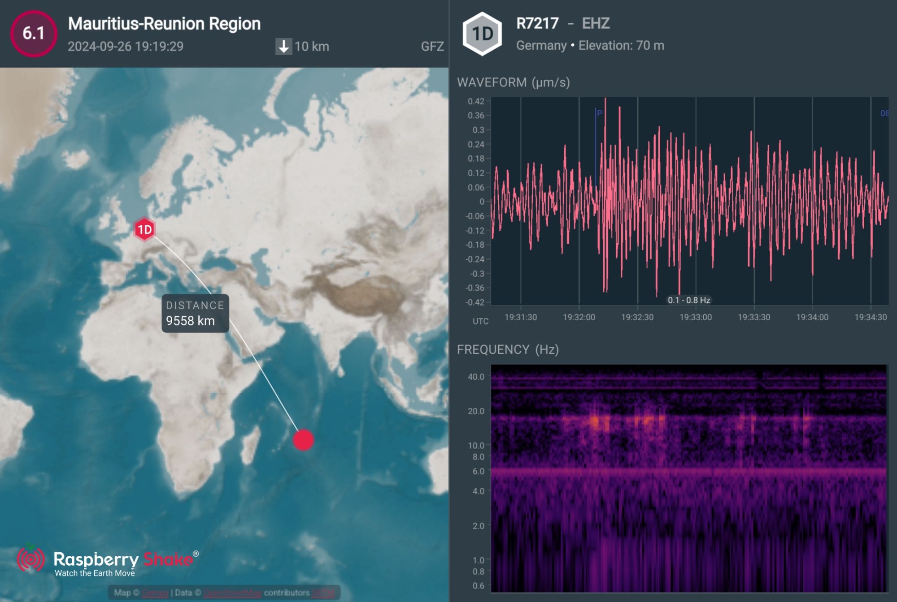Click the P wave arrival marker
Viewport: 897px width, 602px height.
(599, 113)
